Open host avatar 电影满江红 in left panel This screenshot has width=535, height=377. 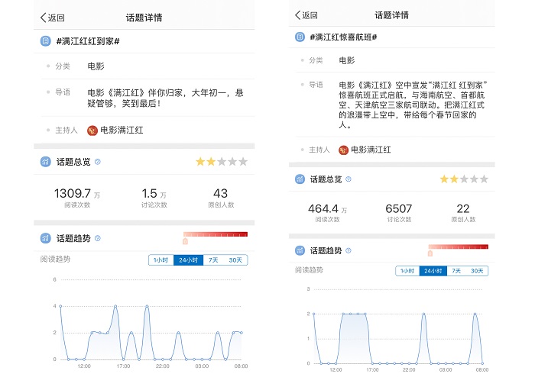[x=92, y=130]
